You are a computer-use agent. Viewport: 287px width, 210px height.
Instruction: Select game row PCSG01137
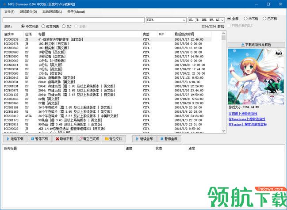pos(107,95)
